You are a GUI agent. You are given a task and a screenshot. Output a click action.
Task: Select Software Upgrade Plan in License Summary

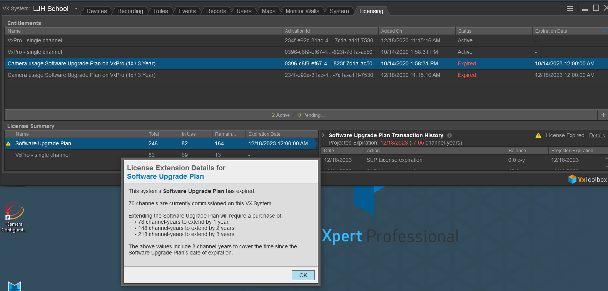pos(161,143)
